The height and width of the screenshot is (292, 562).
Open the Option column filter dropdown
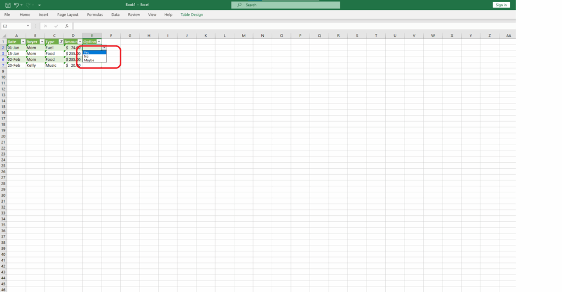tap(99, 42)
